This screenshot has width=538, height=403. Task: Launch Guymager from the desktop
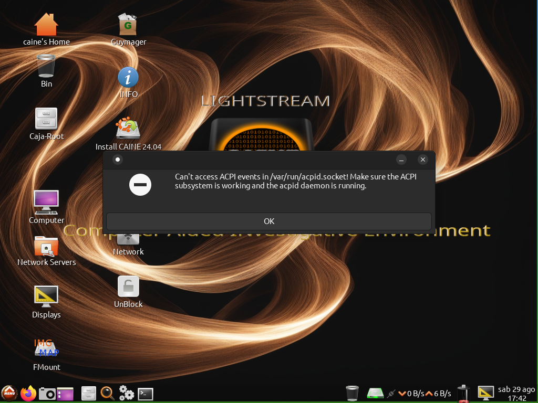tap(128, 30)
